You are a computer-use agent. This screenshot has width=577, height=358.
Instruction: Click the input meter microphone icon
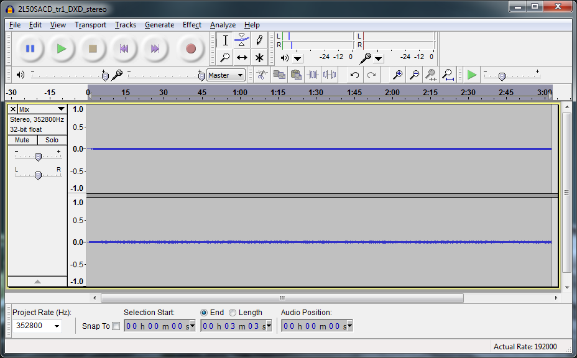[x=366, y=58]
